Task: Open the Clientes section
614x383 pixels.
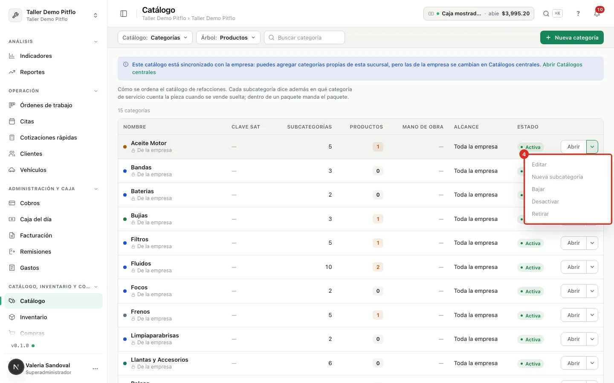Action: 53,154
